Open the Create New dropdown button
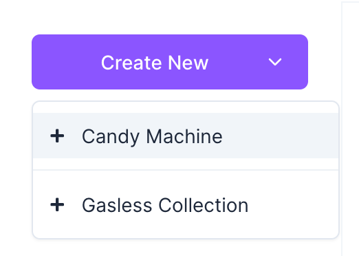Image resolution: width=359 pixels, height=256 pixels. coord(170,62)
